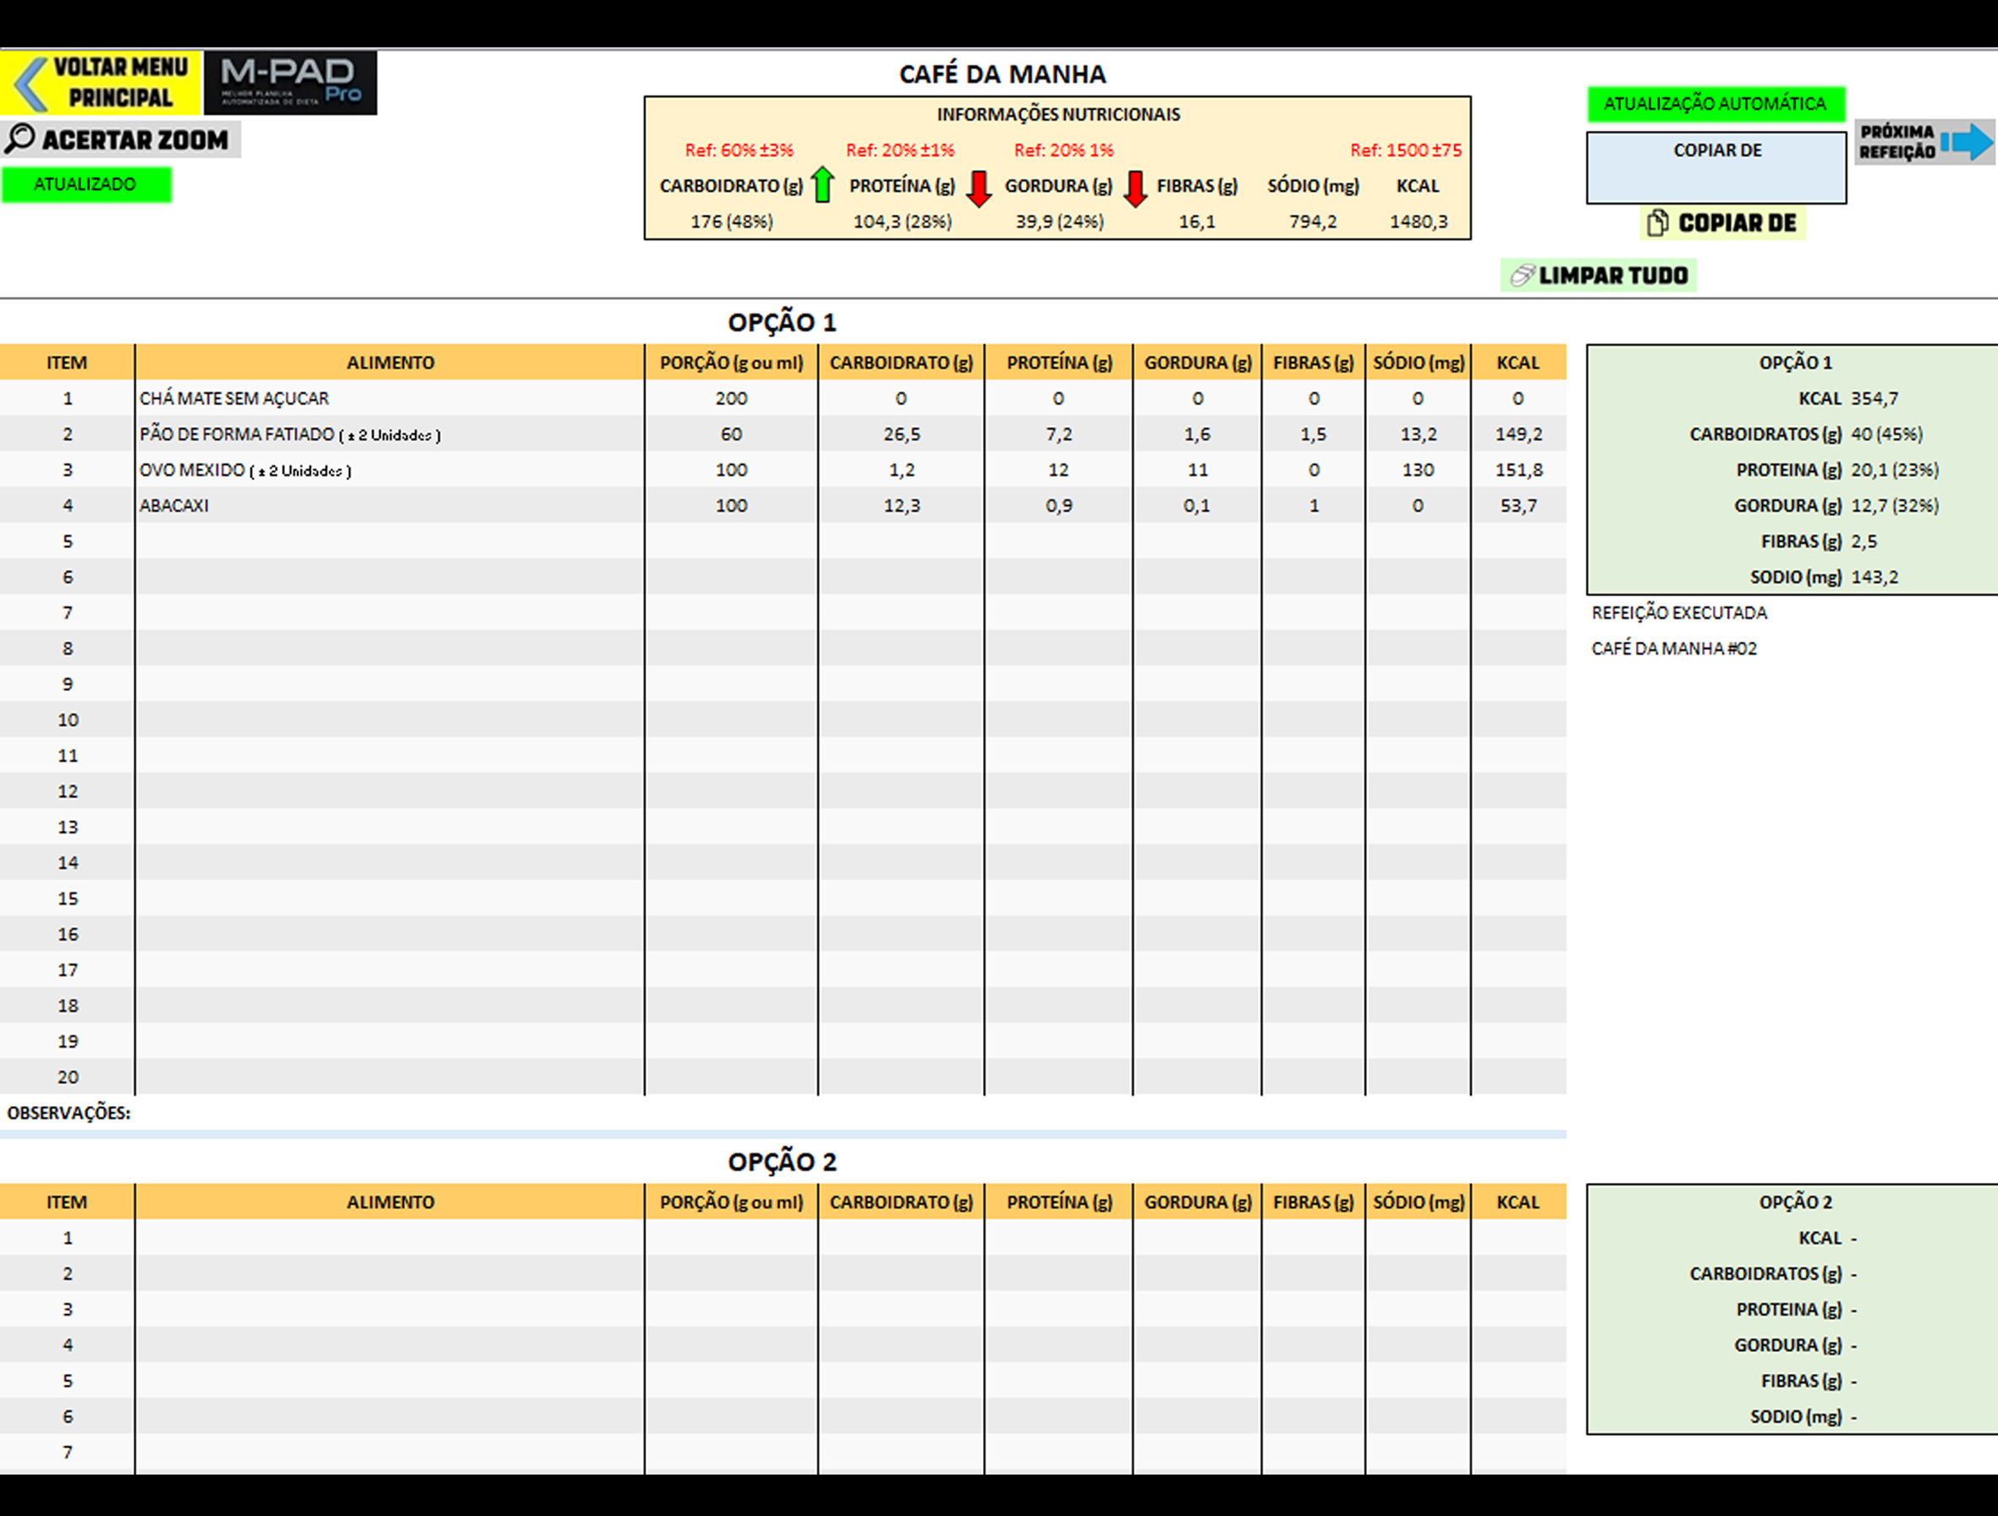Click the eraser icon on Limpar Tudo
Viewport: 1998px width, 1516px height.
tap(1522, 276)
